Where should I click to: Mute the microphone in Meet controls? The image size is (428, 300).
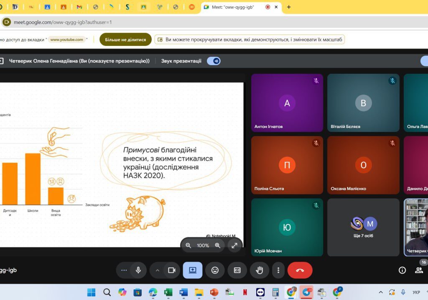coord(138,270)
